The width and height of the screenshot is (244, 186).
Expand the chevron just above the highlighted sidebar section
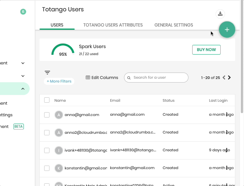click(23, 76)
